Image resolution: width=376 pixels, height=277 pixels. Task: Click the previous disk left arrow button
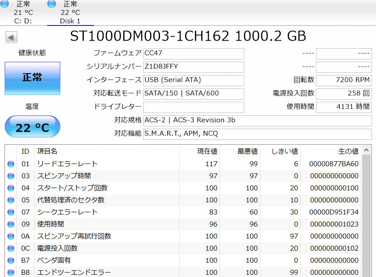click(11, 38)
